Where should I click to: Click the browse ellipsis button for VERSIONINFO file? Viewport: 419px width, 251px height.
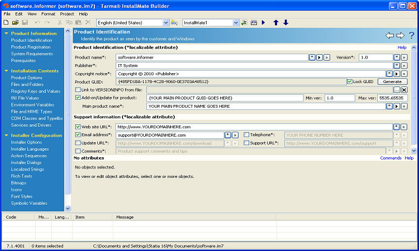[397, 90]
